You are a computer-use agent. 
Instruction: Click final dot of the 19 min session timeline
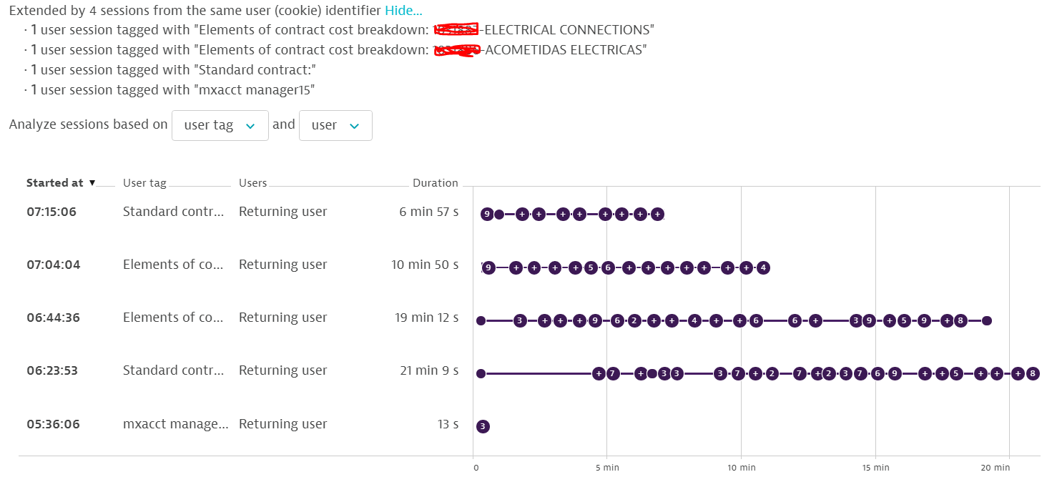(x=987, y=321)
